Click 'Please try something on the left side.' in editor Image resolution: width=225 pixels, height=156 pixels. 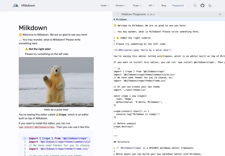coord(47,54)
